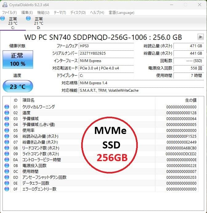
Task: Click raw value 000000000F1525
Action: 181,136
